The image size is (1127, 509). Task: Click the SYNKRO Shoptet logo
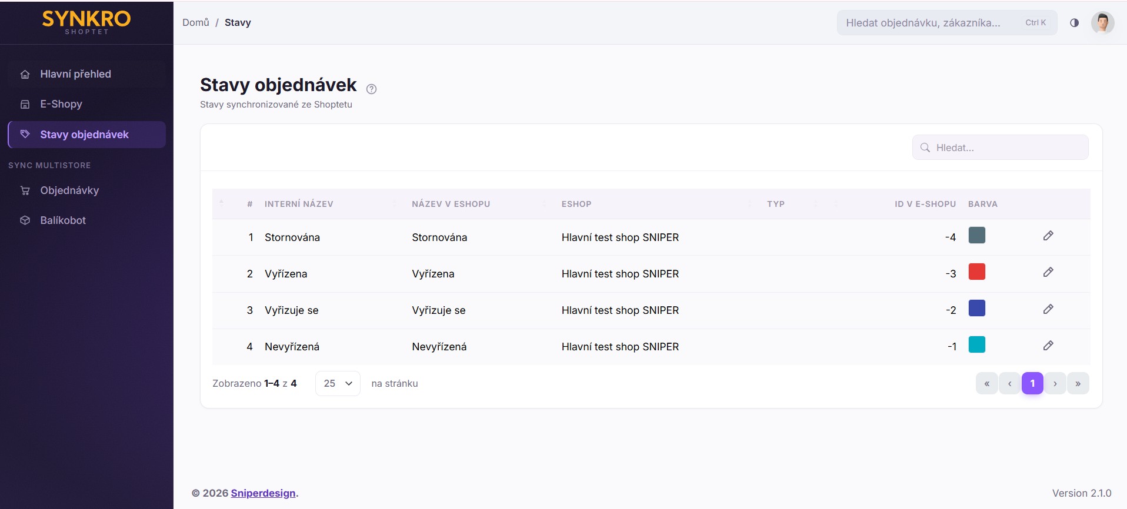86,22
